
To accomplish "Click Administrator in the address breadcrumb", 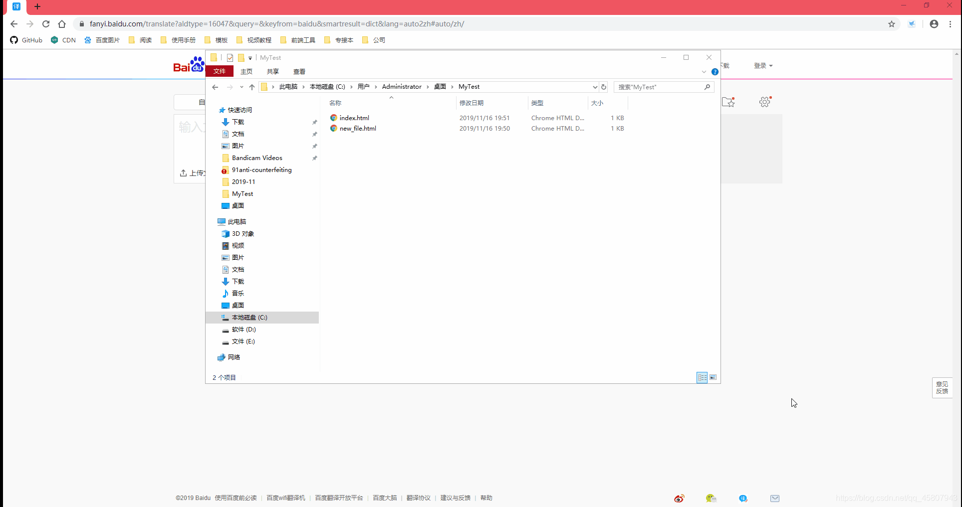I will tap(402, 87).
